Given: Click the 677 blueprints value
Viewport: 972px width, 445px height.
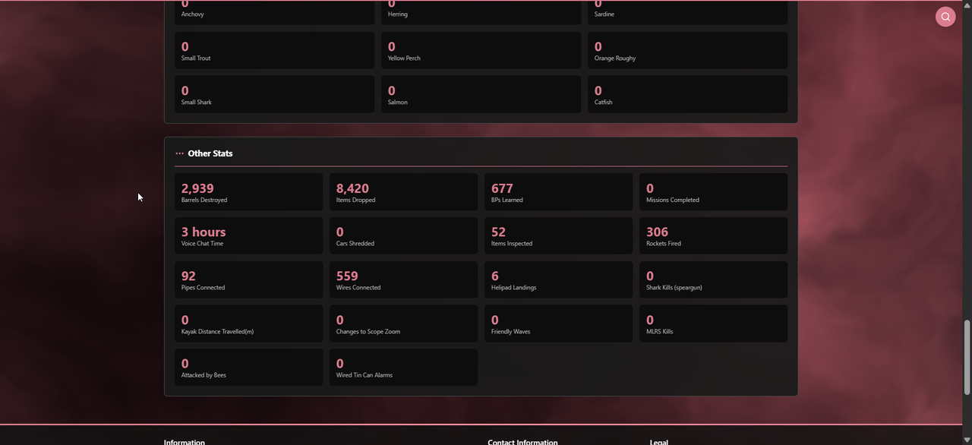Looking at the screenshot, I should pyautogui.click(x=502, y=188).
